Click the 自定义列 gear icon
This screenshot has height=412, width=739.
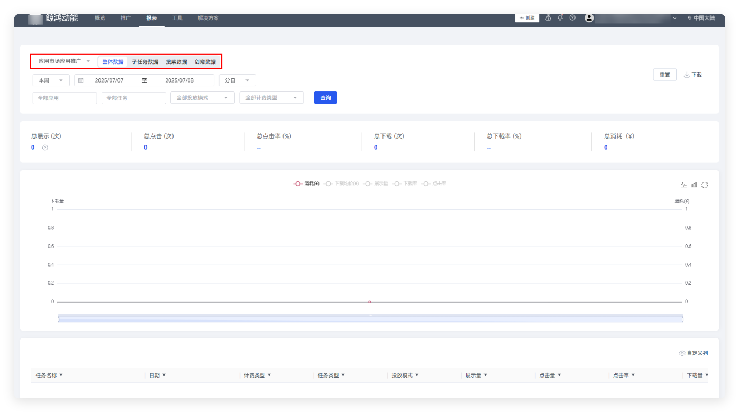(682, 353)
